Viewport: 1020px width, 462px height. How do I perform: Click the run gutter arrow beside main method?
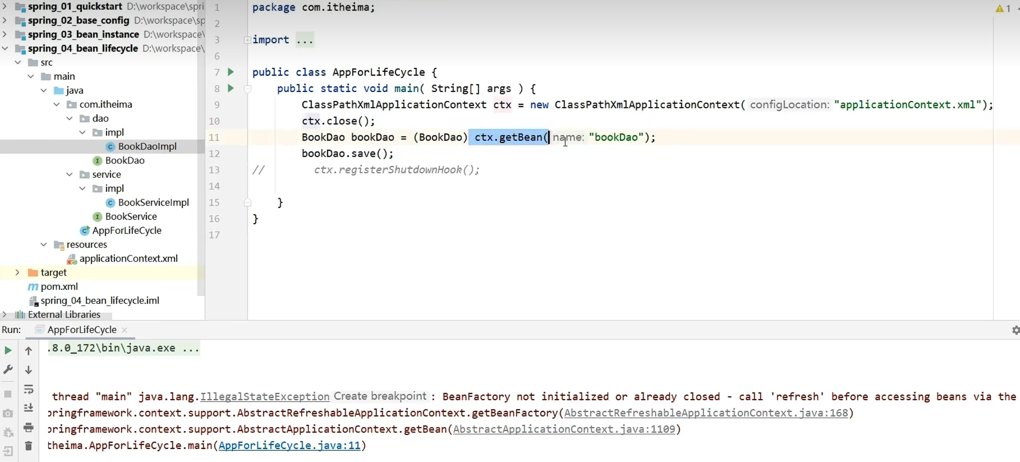[x=231, y=88]
